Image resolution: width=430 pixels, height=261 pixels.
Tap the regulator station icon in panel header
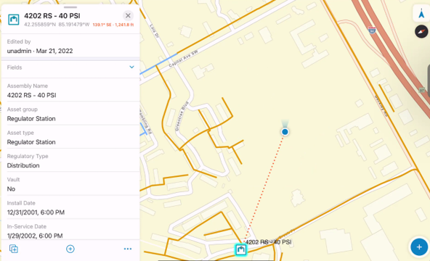pos(13,20)
